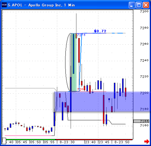Click the green highlighted tall candle region
The height and width of the screenshot is (146, 151).
tap(74, 62)
